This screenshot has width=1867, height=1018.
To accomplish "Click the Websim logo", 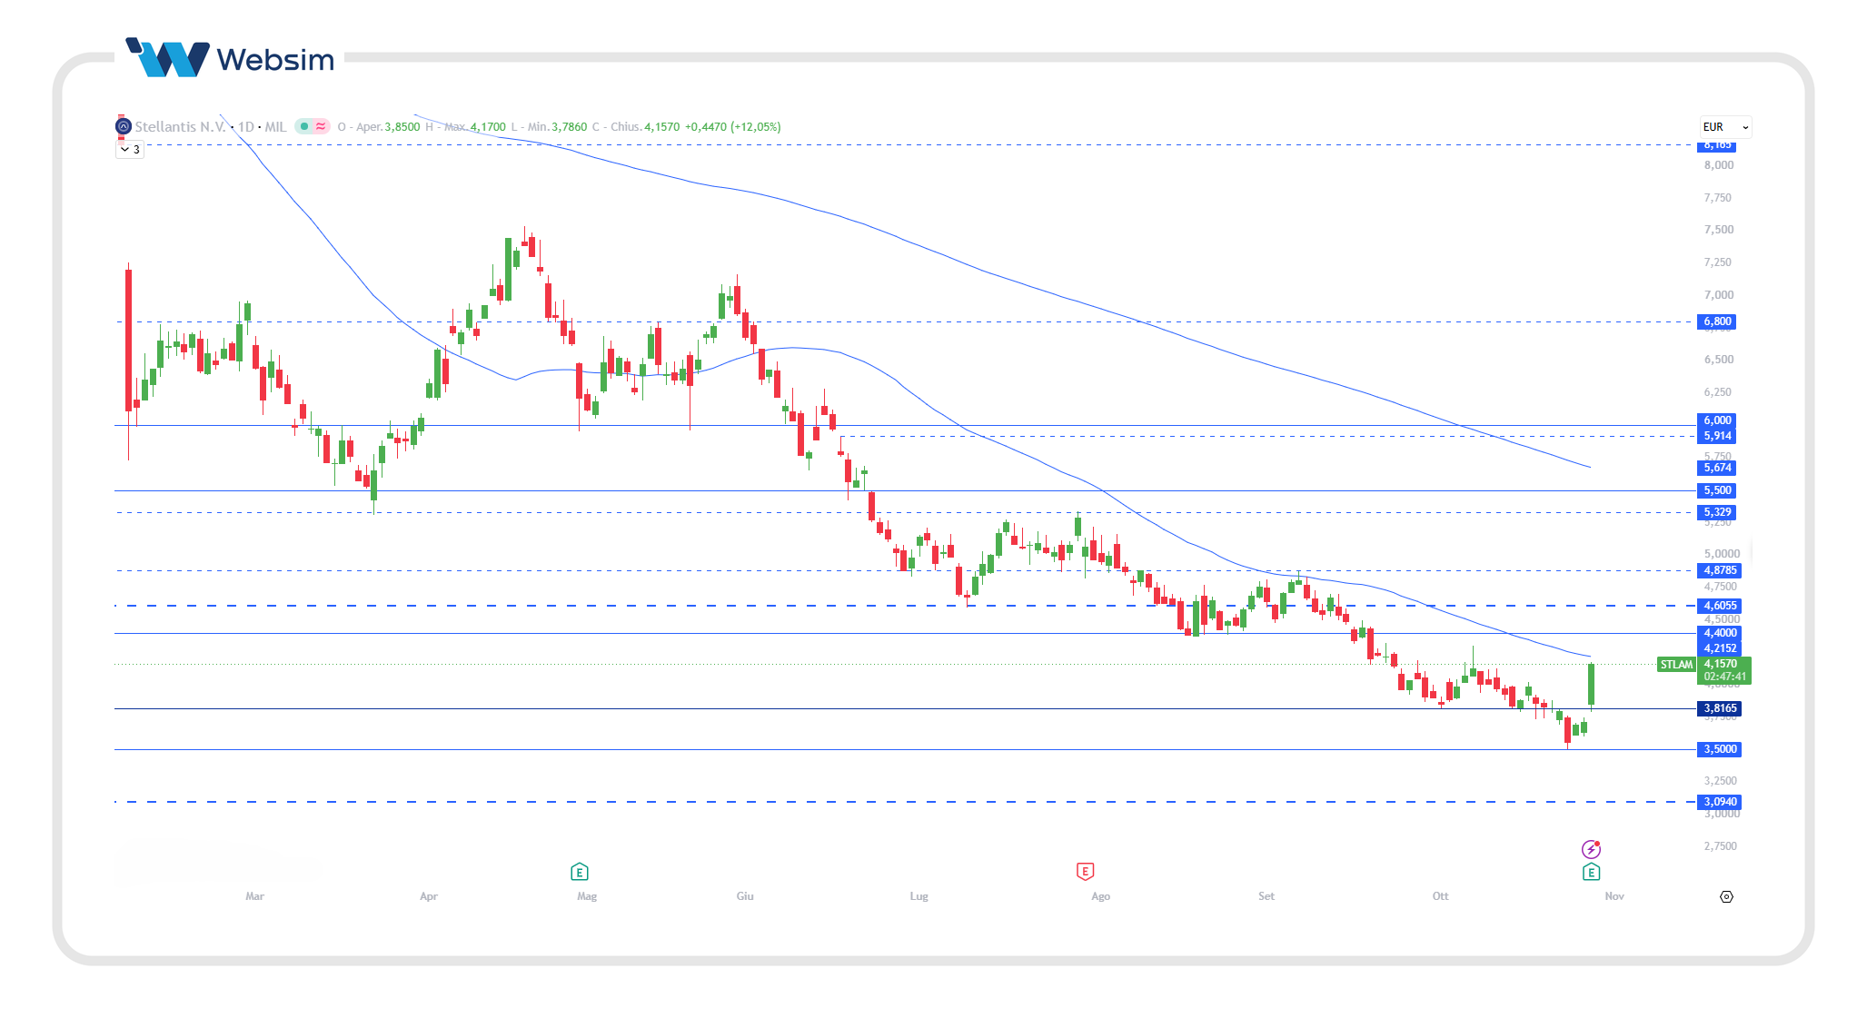I will click(230, 58).
